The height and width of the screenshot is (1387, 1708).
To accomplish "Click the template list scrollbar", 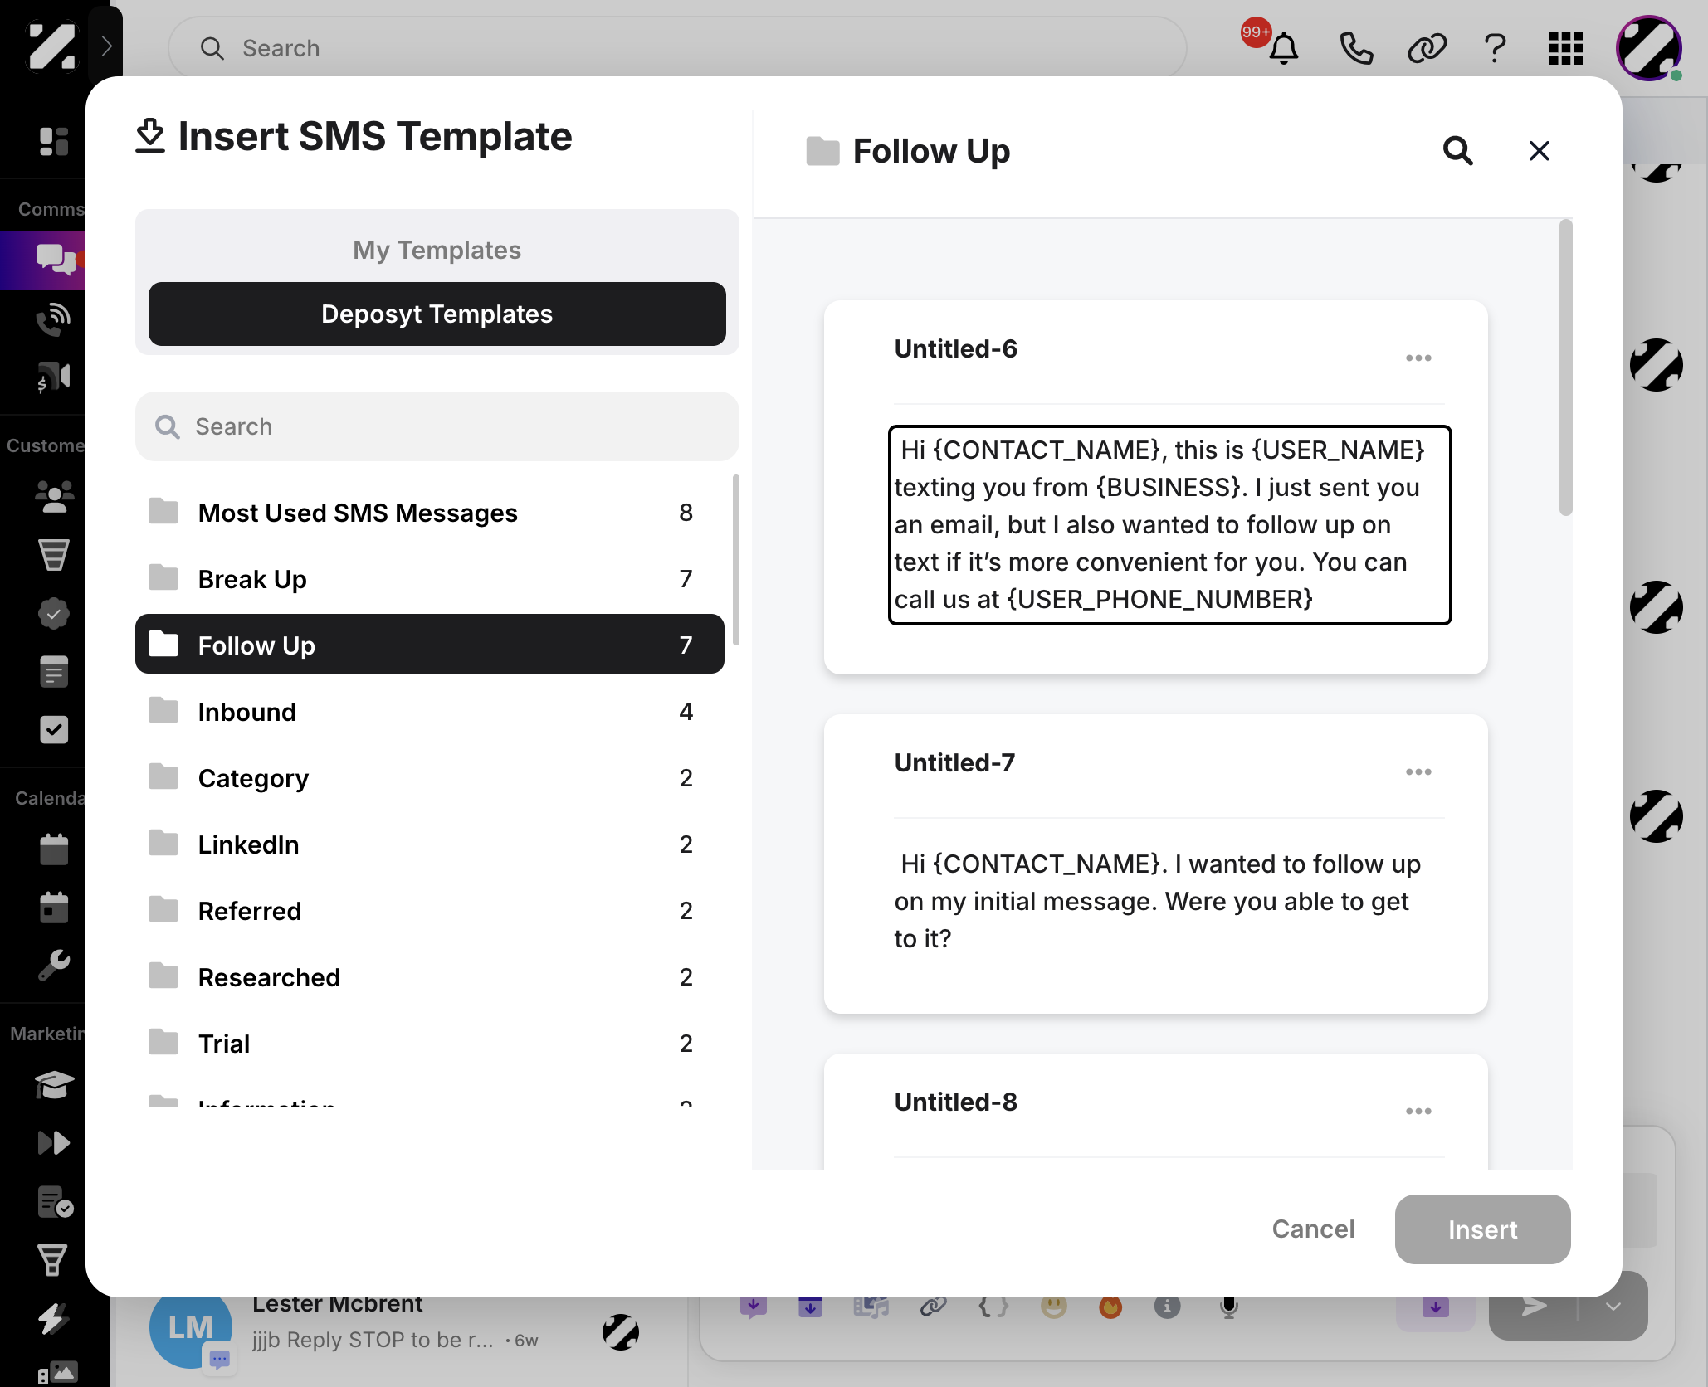I will 1565,367.
